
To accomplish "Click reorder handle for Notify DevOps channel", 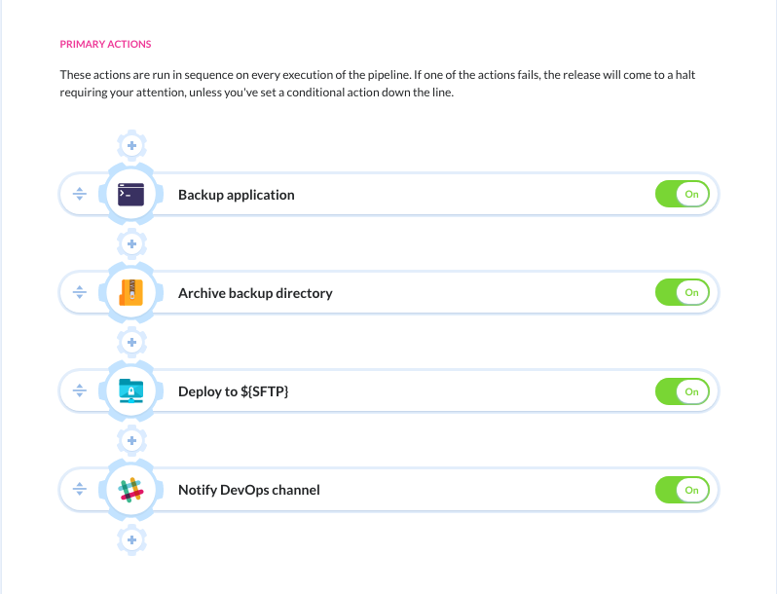I will 79,490.
